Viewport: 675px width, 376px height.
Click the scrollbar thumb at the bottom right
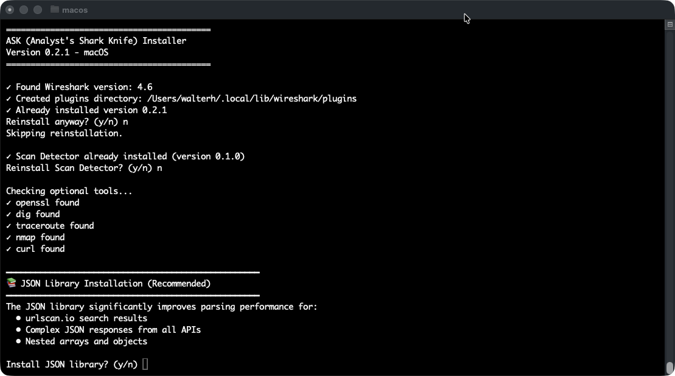(x=670, y=368)
